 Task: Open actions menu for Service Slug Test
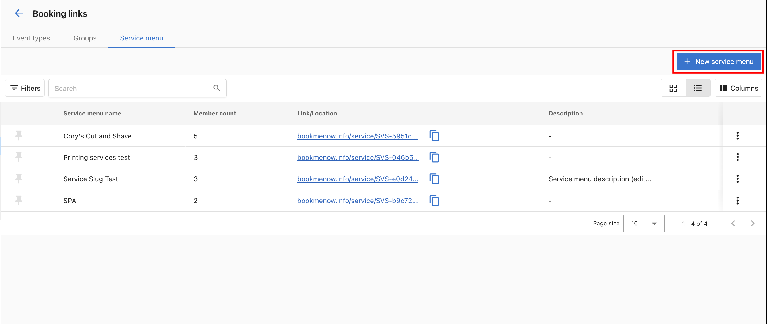pos(737,179)
